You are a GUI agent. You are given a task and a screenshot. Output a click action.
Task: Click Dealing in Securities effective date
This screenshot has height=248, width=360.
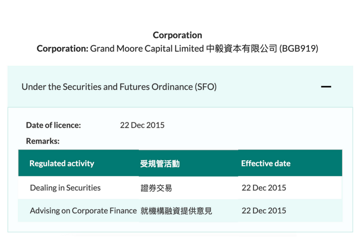point(264,188)
